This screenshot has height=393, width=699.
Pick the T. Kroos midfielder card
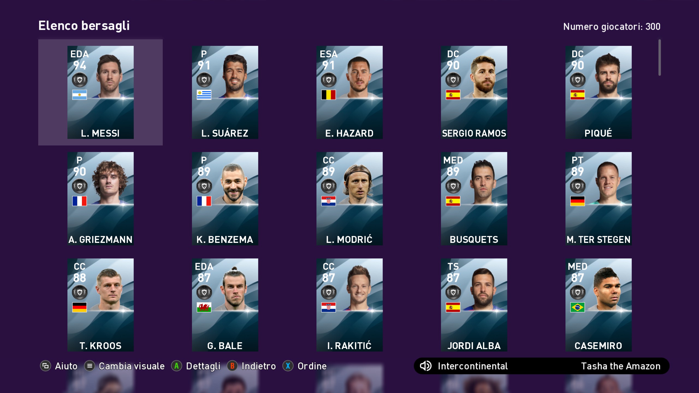pyautogui.click(x=100, y=305)
